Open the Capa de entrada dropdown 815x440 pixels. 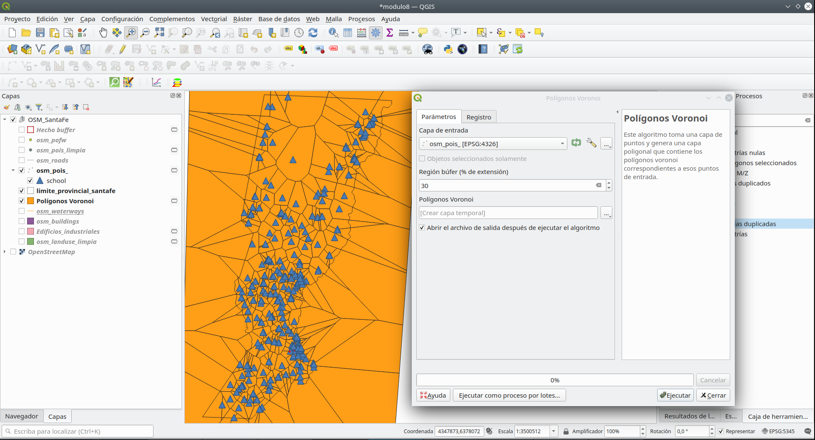(493, 144)
